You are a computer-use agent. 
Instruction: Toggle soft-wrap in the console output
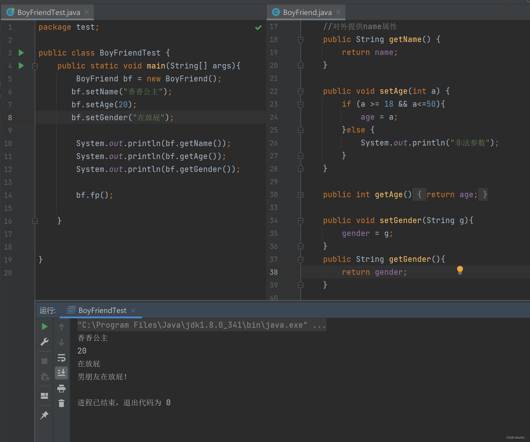coord(61,358)
